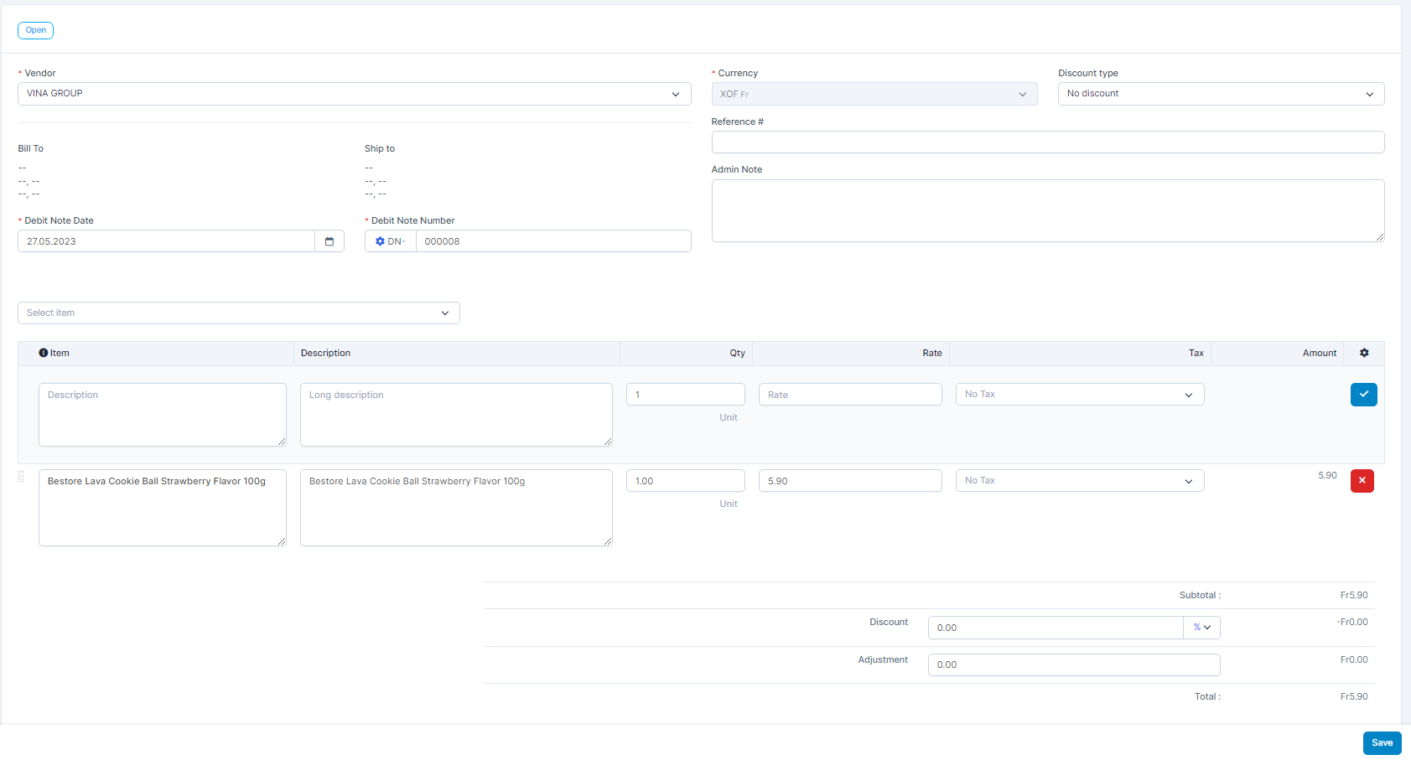The image size is (1411, 760).
Task: Click the Save button
Action: pyautogui.click(x=1382, y=743)
